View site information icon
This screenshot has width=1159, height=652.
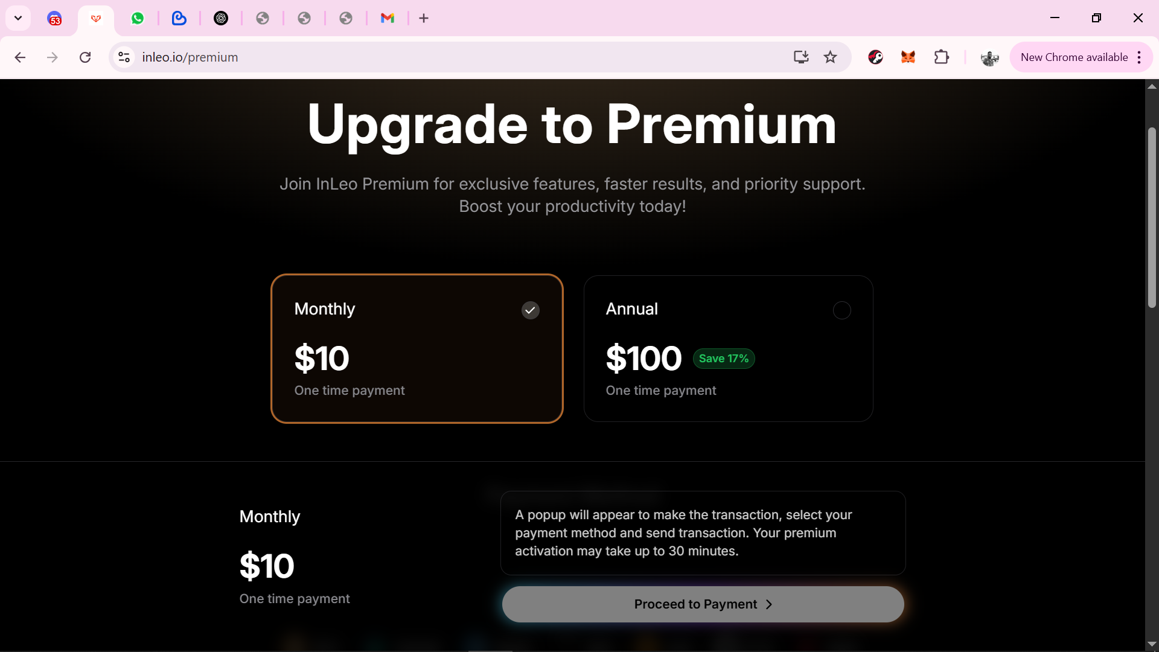(x=124, y=57)
